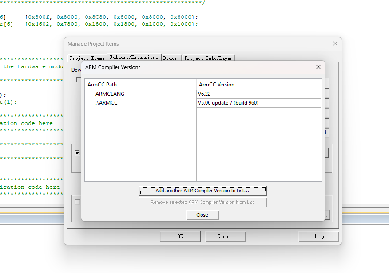Click OK in Manage Project Items
The height and width of the screenshot is (273, 389).
(x=180, y=236)
